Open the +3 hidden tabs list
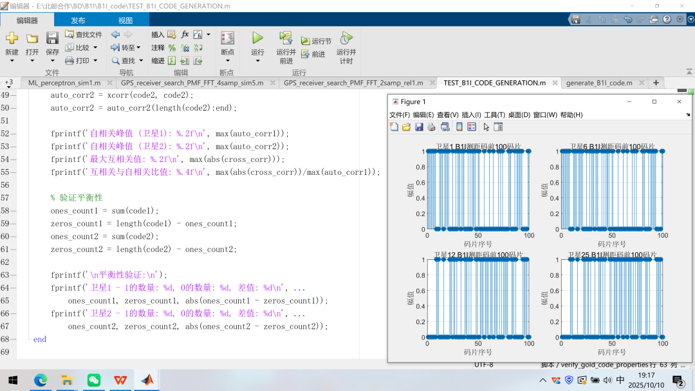This screenshot has width=695, height=391. (x=9, y=83)
